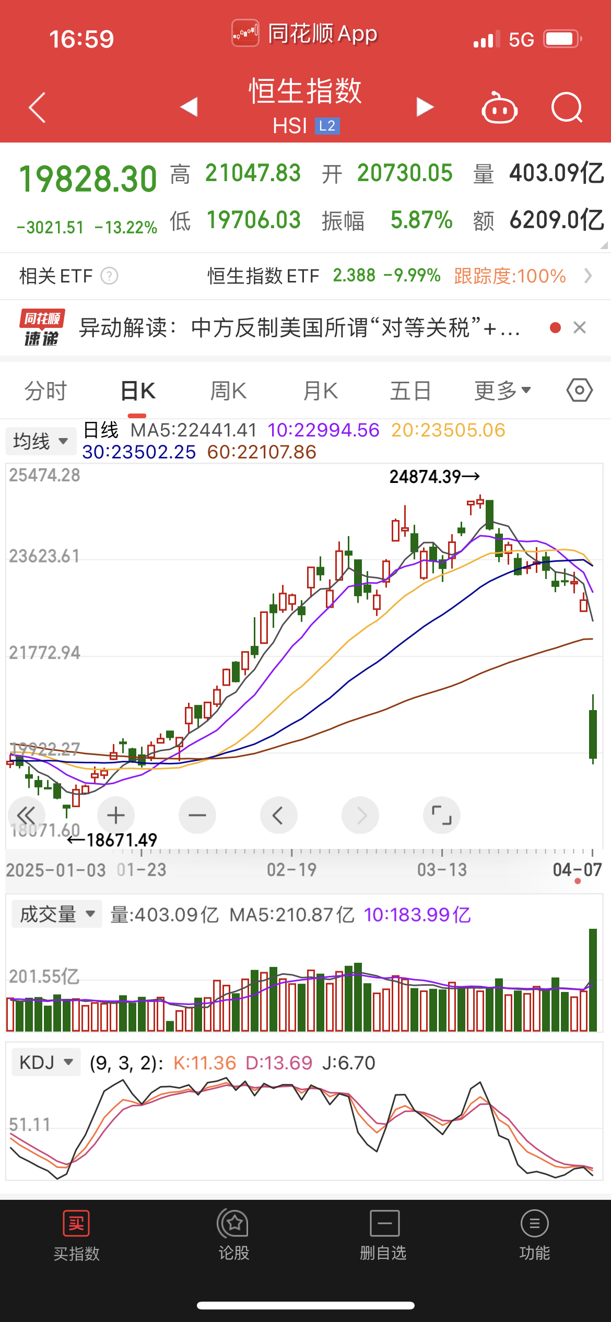Jump to earliest data double-left arrow
The width and height of the screenshot is (611, 1322).
pos(26,815)
